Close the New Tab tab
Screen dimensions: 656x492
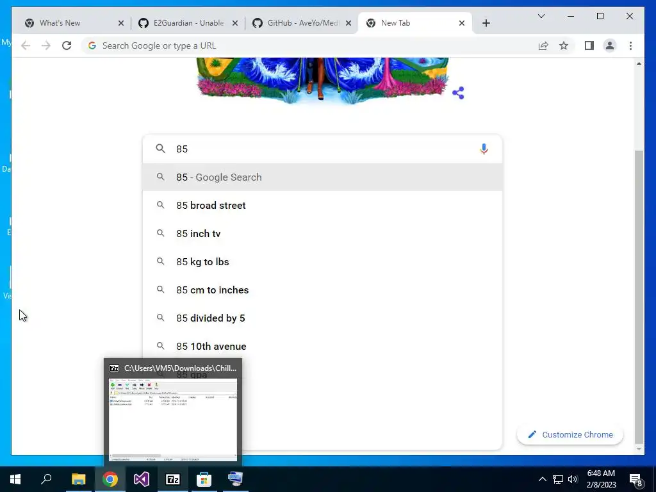point(461,23)
